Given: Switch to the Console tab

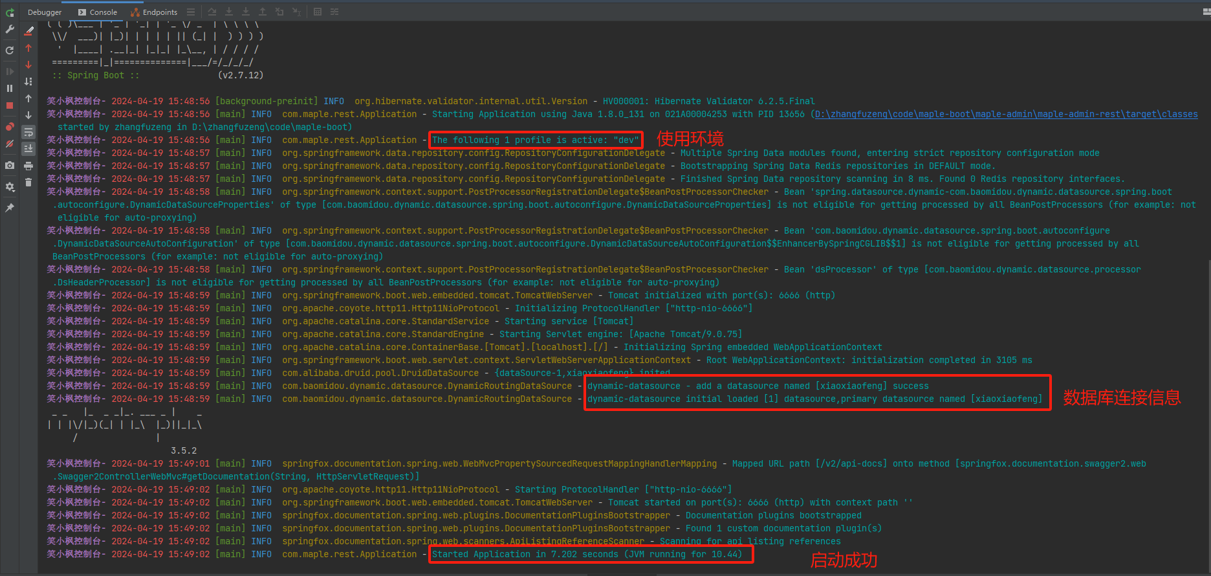Looking at the screenshot, I should pos(98,12).
